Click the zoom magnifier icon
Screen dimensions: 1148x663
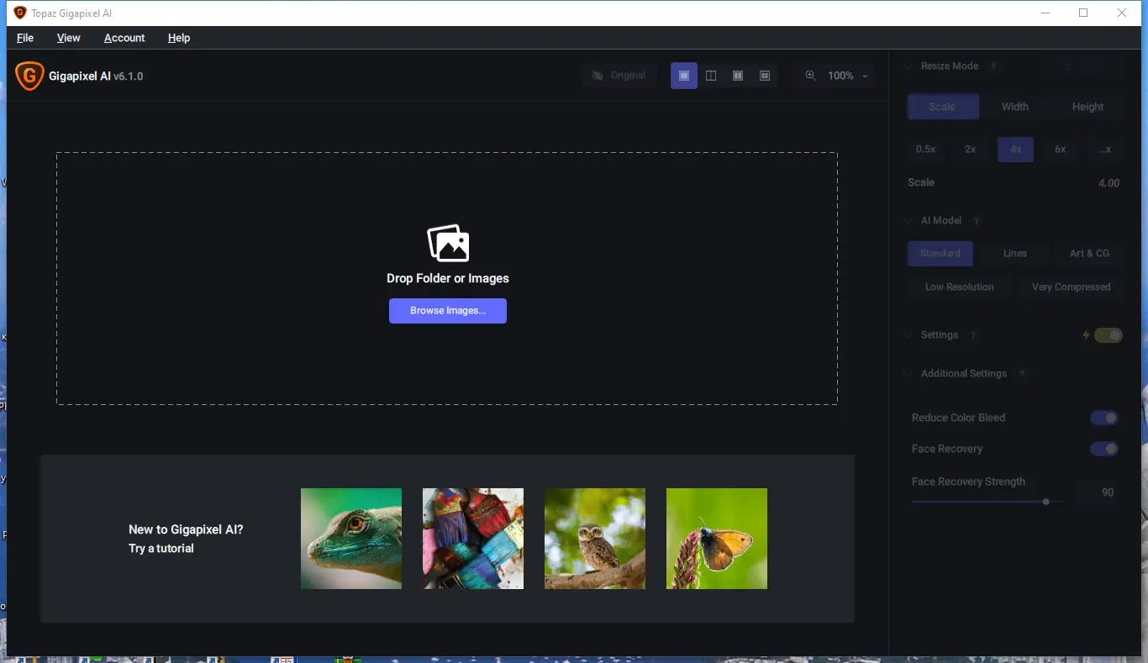click(810, 76)
